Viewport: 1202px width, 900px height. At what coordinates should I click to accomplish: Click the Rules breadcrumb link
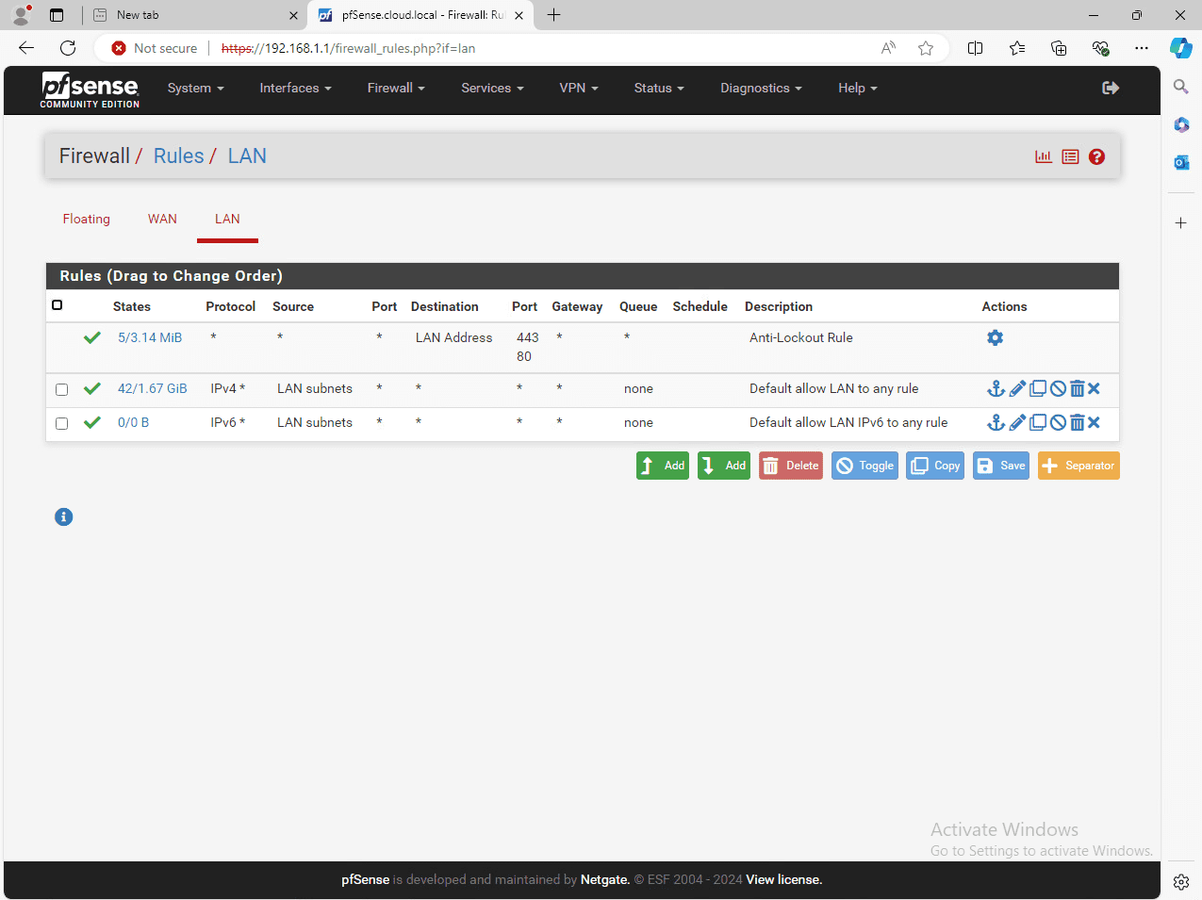tap(179, 156)
